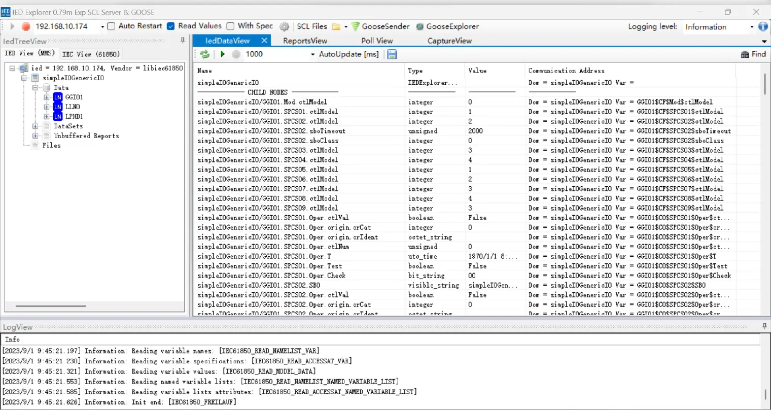Switch to the ReportsView tab
Viewport: 771px width, 410px height.
click(x=305, y=41)
